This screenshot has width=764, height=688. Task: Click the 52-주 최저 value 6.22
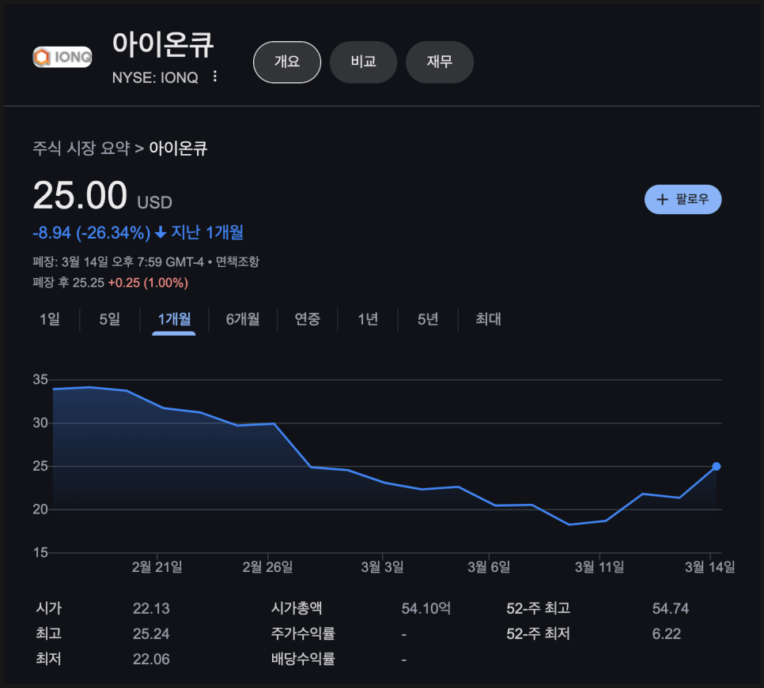667,633
